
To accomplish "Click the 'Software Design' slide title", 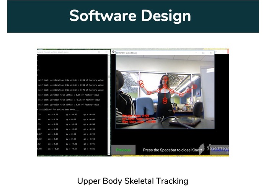I will coord(130,16).
